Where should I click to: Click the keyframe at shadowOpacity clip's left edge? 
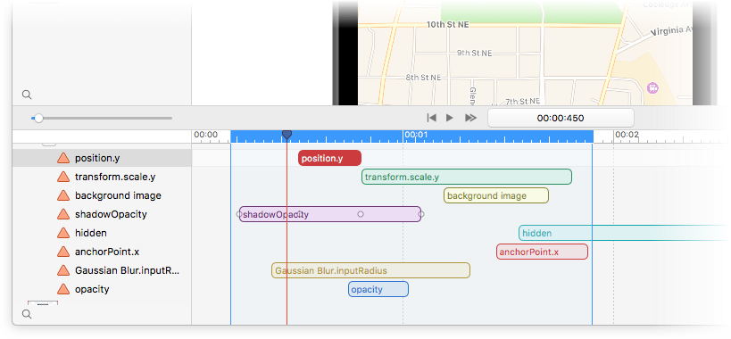pos(239,214)
